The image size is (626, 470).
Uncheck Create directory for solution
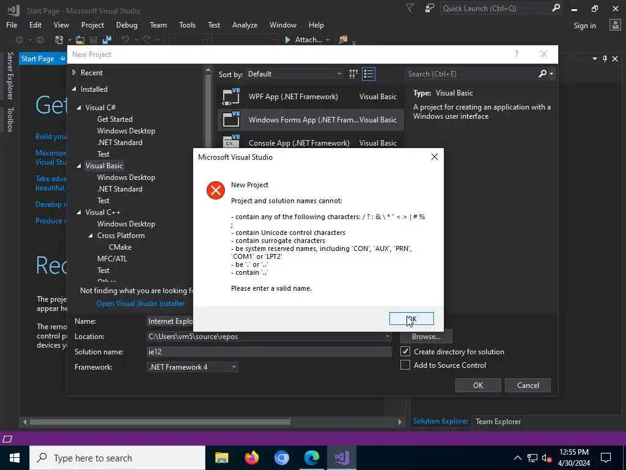pos(405,351)
